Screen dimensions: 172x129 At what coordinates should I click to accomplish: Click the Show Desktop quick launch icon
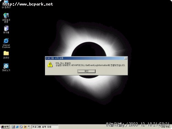[x=13, y=127]
